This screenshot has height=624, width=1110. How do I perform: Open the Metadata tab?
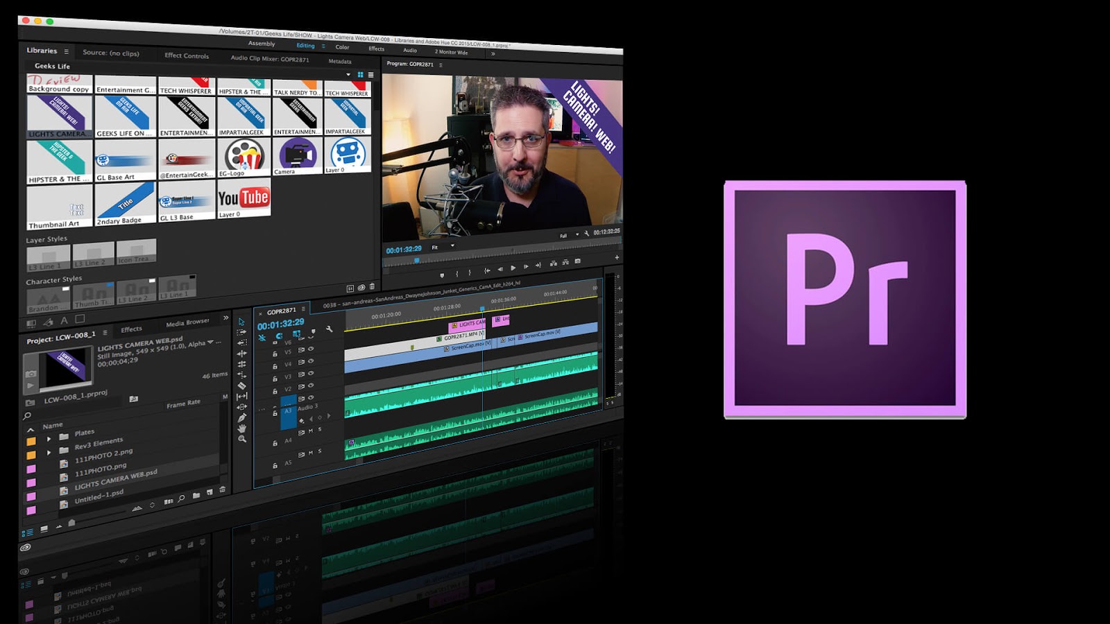[x=340, y=61]
